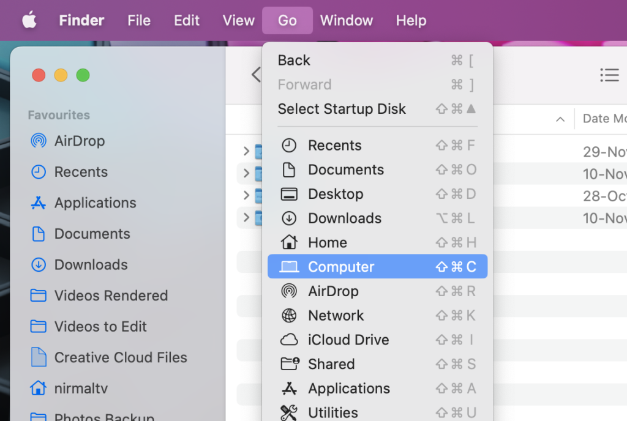Close the open Go menu
627x421 pixels.
(x=287, y=20)
